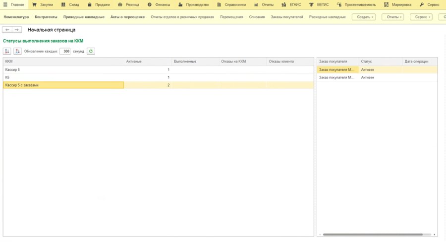
Task: Open the Сервис section in top bar
Action: click(429, 4)
